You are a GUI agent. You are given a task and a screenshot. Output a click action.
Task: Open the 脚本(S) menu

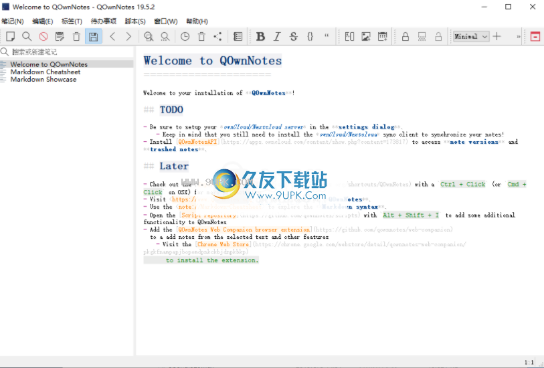tap(135, 21)
